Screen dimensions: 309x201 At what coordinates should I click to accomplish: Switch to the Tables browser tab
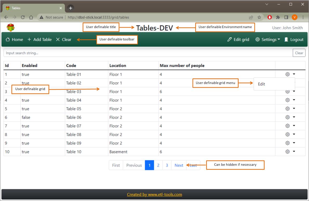click(34, 8)
